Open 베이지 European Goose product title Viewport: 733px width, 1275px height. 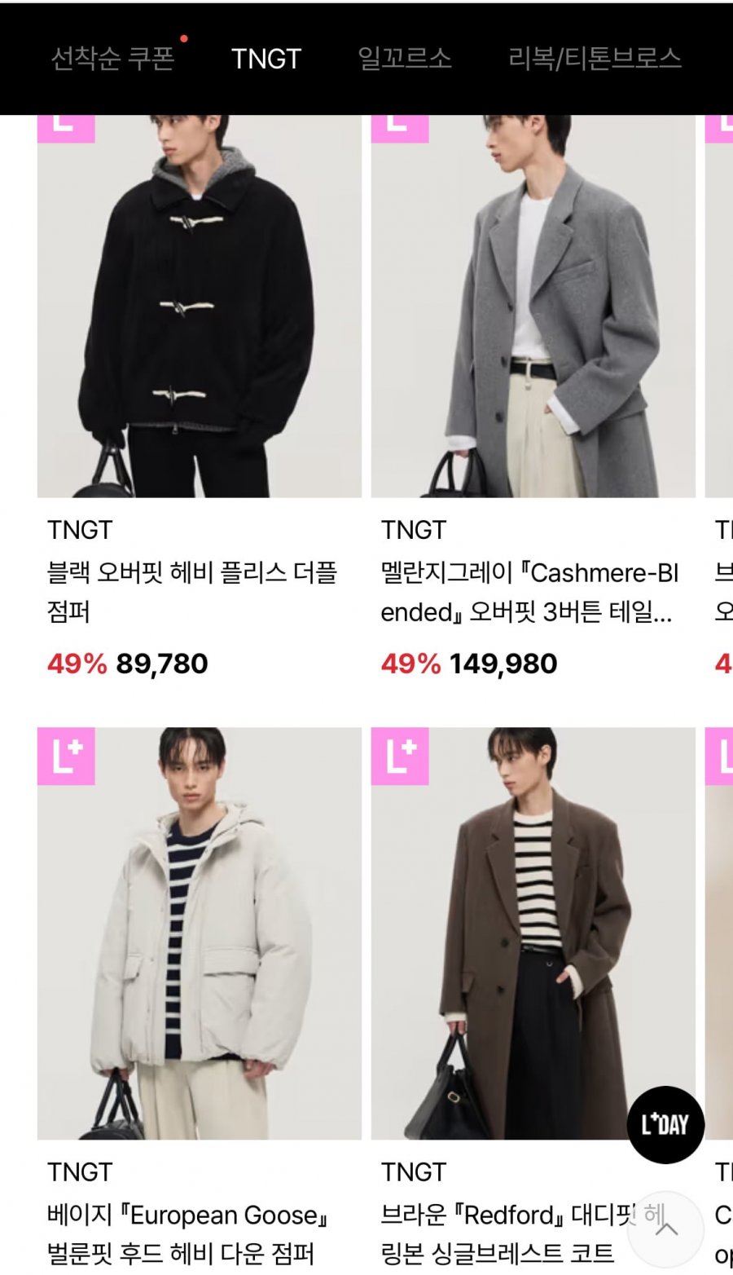[188, 1233]
